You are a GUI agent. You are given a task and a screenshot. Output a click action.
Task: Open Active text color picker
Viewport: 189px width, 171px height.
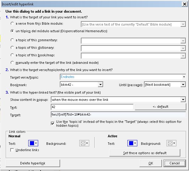point(132,143)
